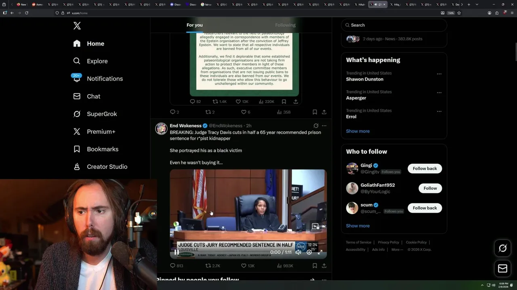517x290 pixels.
Task: Open video settings gear
Action: pyautogui.click(x=309, y=252)
